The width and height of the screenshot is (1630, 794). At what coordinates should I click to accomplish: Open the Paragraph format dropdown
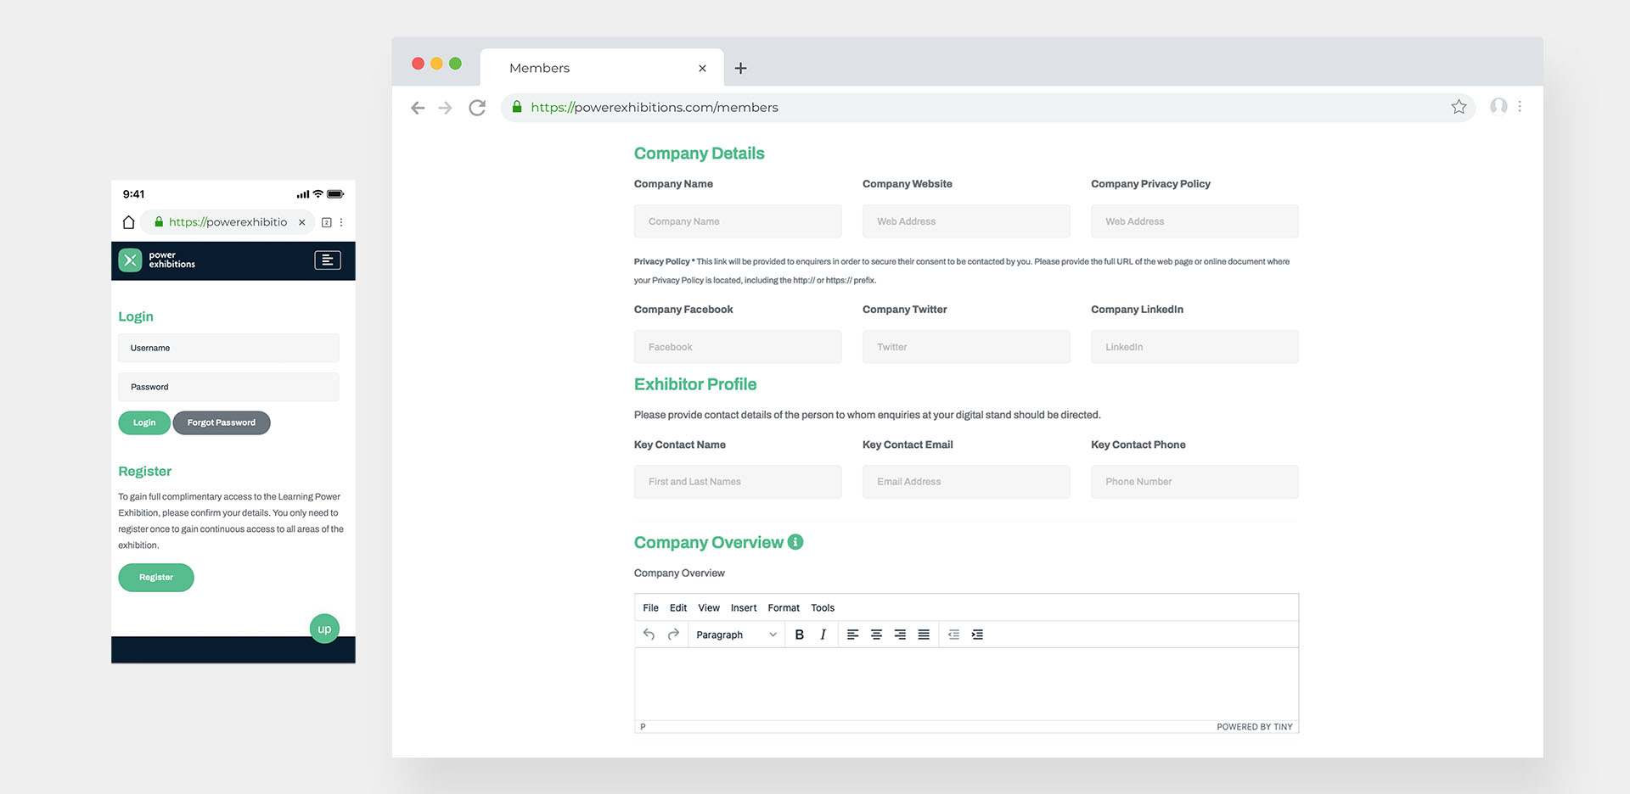pos(735,635)
